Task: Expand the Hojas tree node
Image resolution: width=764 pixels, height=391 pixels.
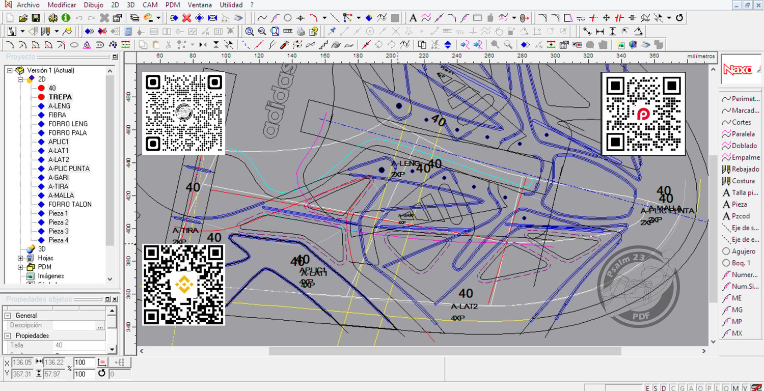Action: coord(21,258)
